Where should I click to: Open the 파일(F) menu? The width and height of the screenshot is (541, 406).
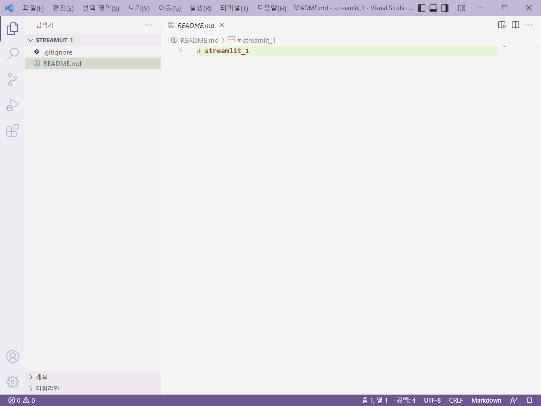[33, 8]
